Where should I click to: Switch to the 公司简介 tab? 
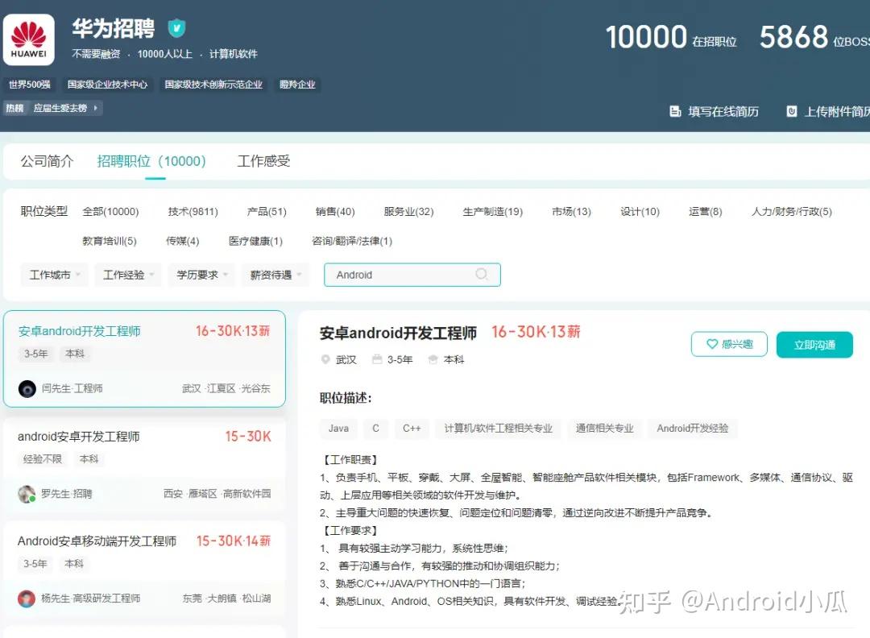point(48,161)
